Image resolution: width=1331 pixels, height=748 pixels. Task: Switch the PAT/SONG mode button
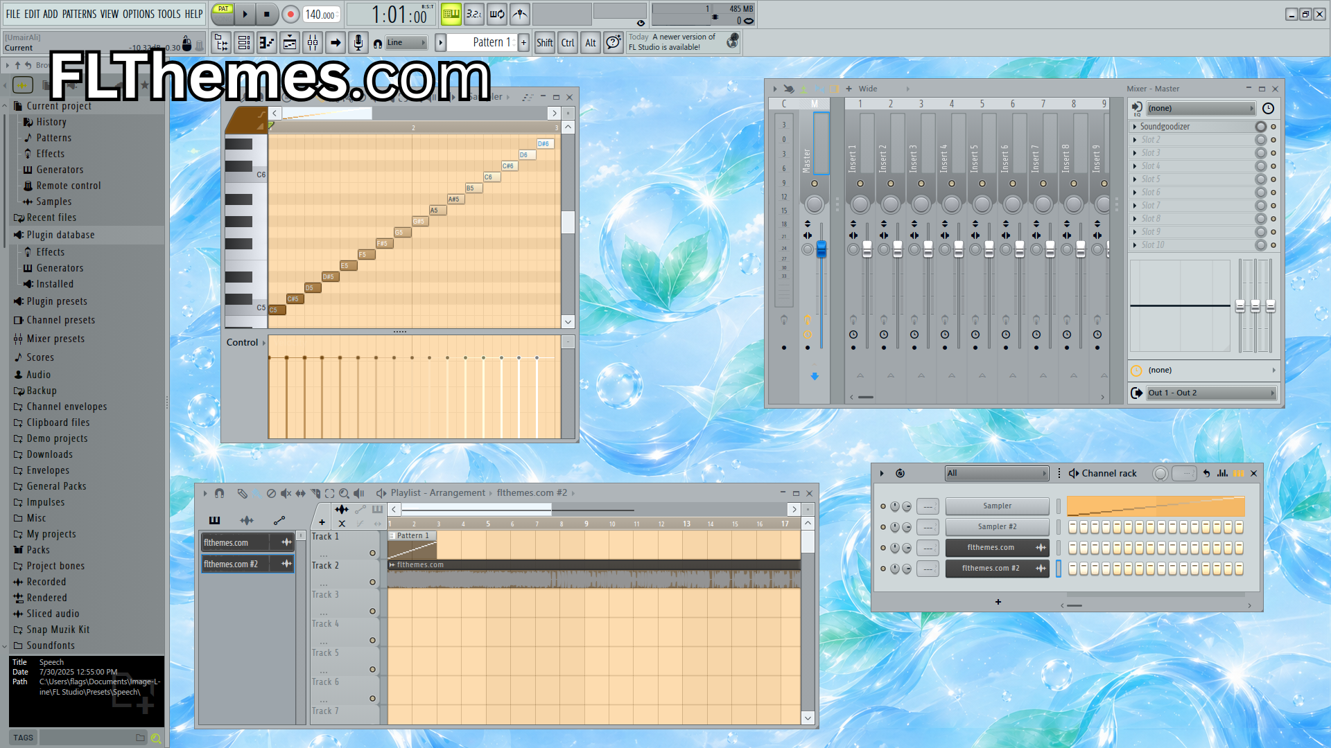point(223,13)
